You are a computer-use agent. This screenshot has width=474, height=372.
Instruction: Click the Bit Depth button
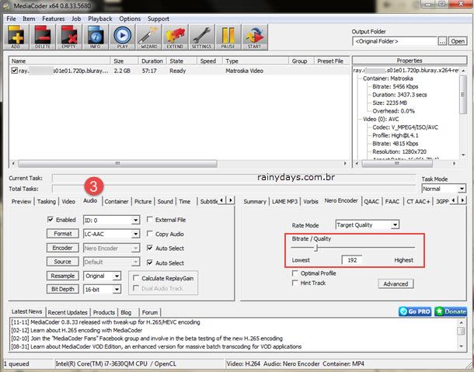pos(63,289)
